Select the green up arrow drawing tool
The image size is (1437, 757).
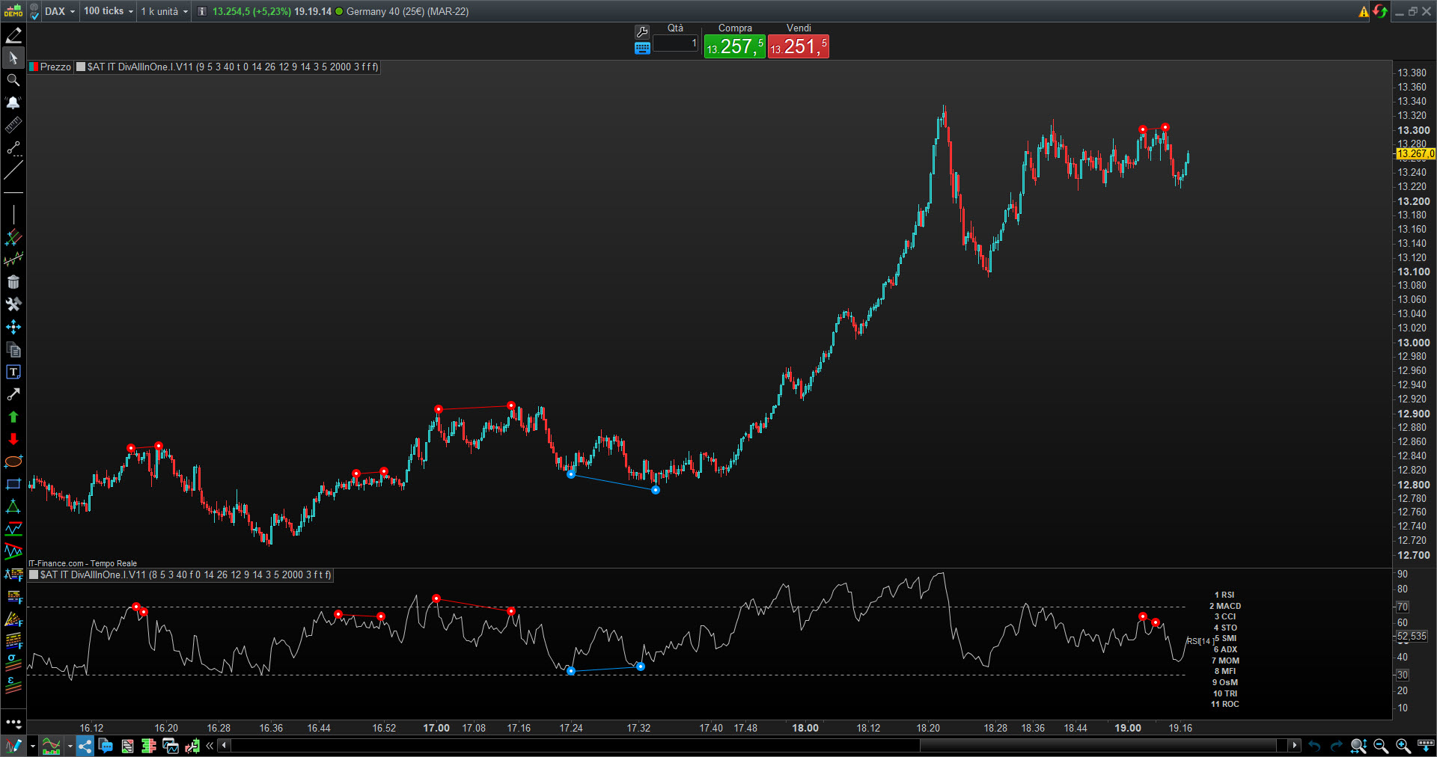pos(13,417)
